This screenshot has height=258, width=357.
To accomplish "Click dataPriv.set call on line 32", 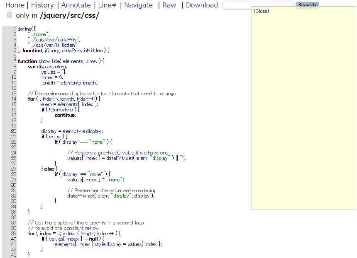I will click(81, 196).
